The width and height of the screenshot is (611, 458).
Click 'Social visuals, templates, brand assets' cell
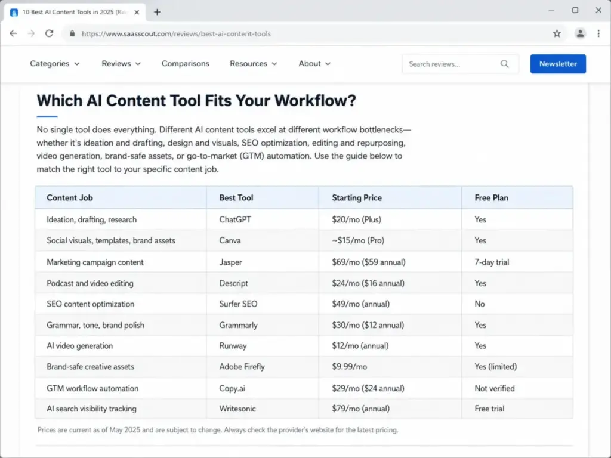point(121,240)
